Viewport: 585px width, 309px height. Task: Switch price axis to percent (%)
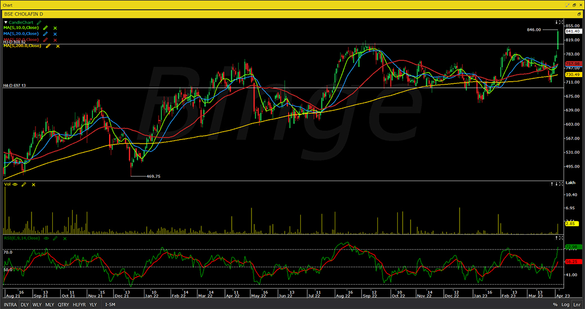pyautogui.click(x=555, y=304)
